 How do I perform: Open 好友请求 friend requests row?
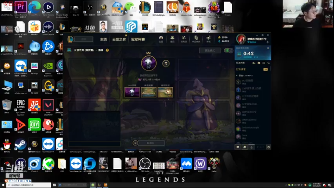252,69
